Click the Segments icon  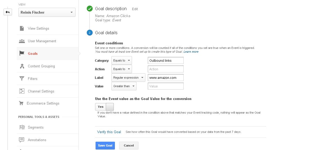point(22,127)
